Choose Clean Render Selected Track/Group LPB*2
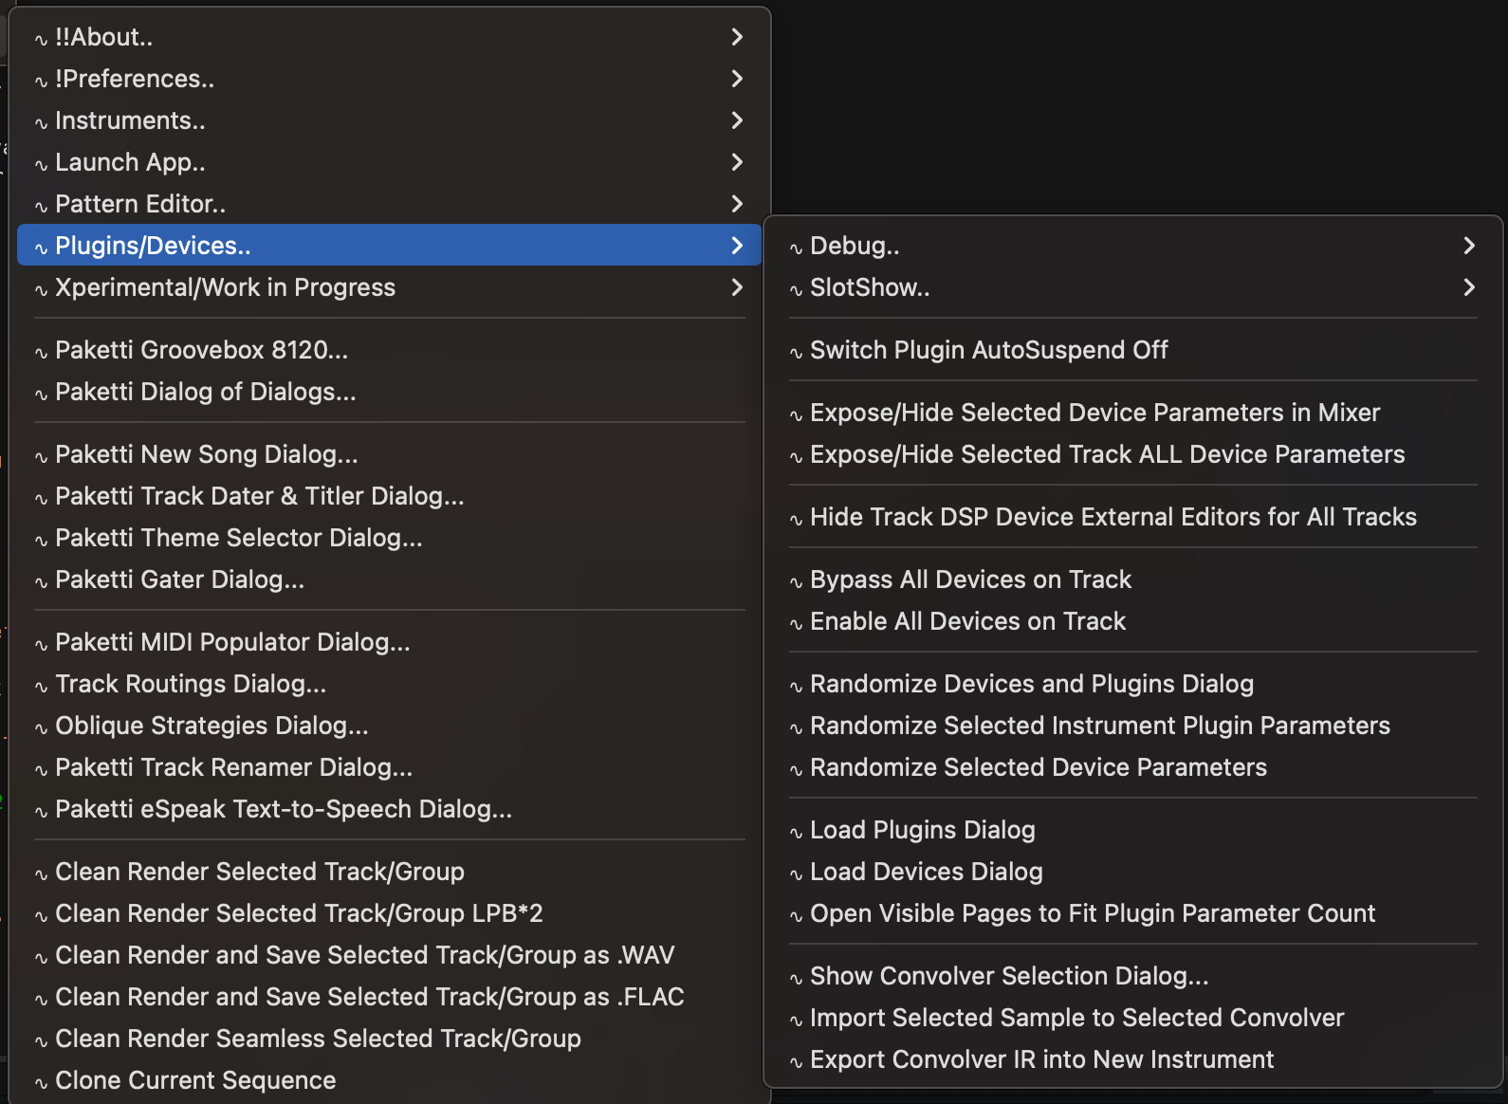The width and height of the screenshot is (1508, 1104). pyautogui.click(x=299, y=913)
